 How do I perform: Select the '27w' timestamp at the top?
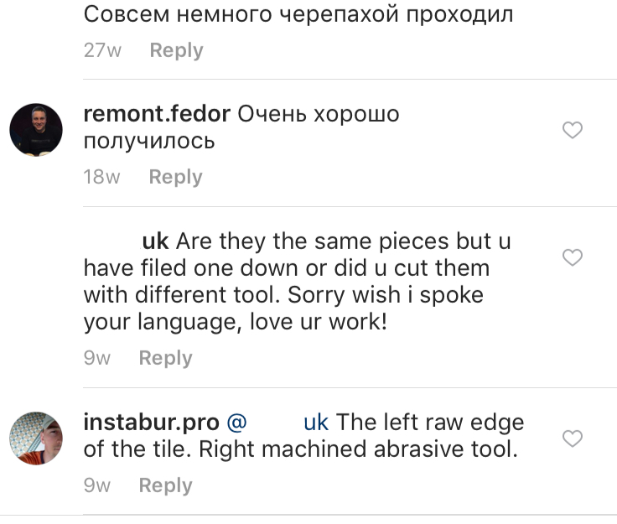(102, 50)
